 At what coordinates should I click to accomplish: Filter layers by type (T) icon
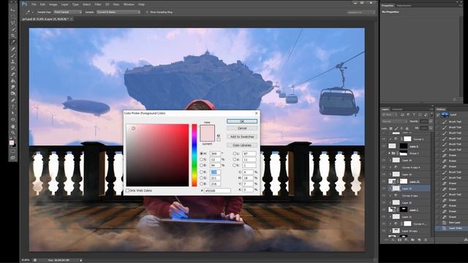tap(414, 115)
